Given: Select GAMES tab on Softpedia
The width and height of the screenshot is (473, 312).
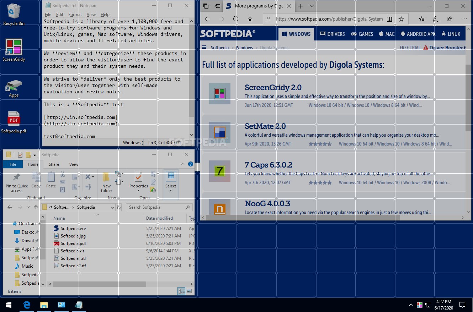Looking at the screenshot, I should pos(362,34).
